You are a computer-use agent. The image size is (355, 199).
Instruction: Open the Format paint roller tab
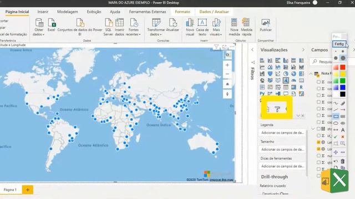277,109
